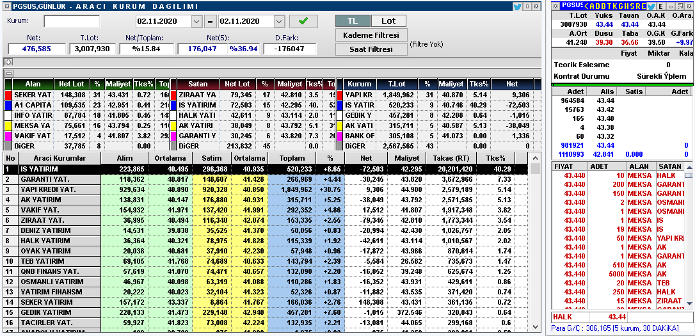Click the yellow D shortcut letter in quote title bar
The width and height of the screenshot is (695, 336).
(x=599, y=6)
